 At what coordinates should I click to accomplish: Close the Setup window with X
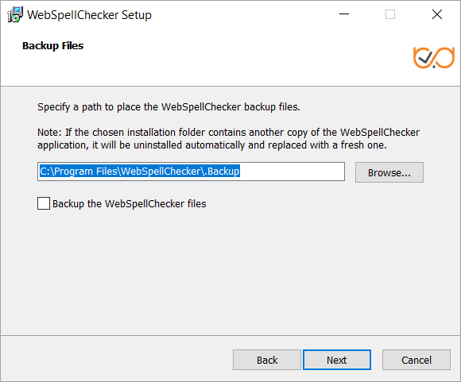click(437, 14)
